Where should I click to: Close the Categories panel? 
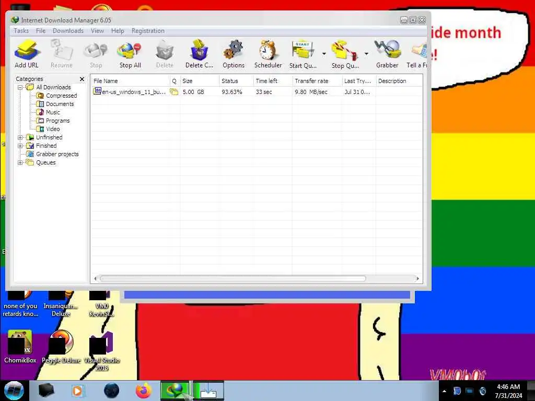(x=82, y=79)
